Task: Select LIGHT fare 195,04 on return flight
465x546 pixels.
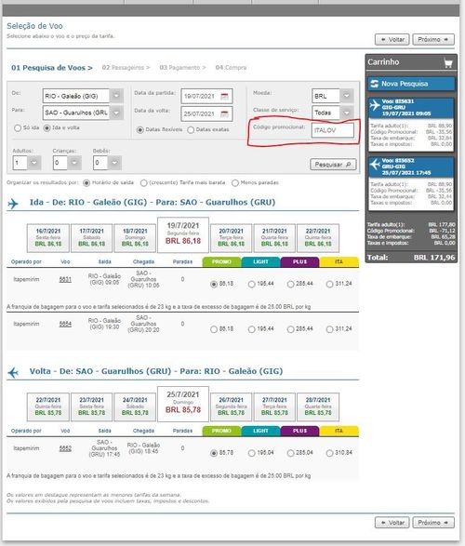Action: click(251, 453)
